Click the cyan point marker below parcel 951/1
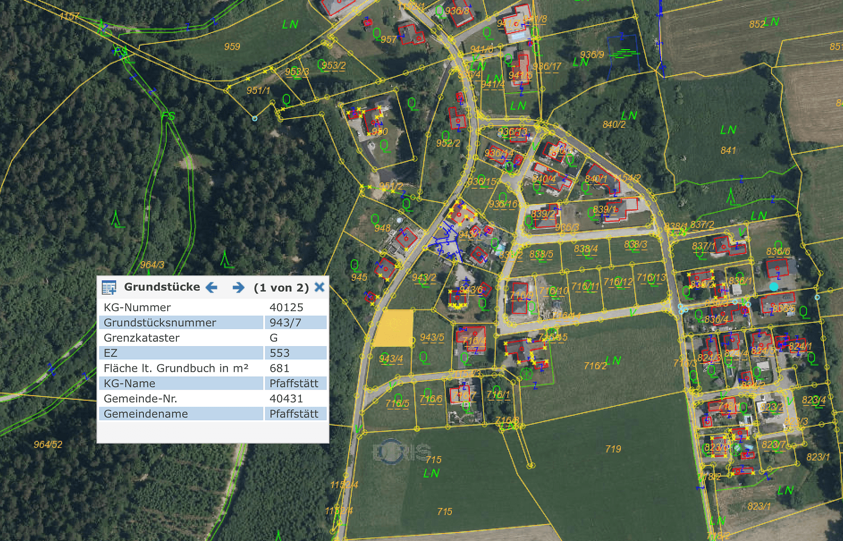Image resolution: width=843 pixels, height=541 pixels. pyautogui.click(x=254, y=119)
